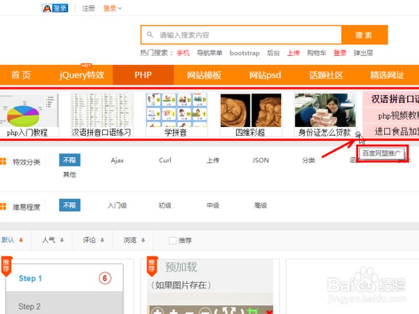Open the 预加载 result card

pos(210,286)
